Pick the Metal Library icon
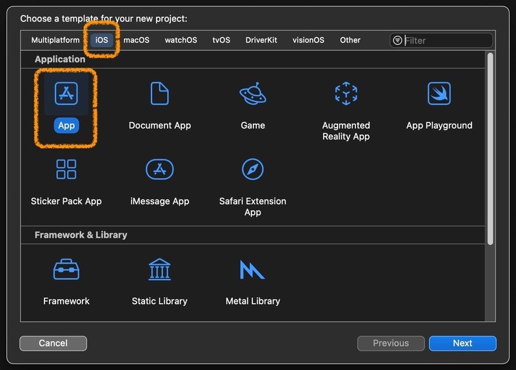This screenshot has height=370, width=516. (x=252, y=269)
